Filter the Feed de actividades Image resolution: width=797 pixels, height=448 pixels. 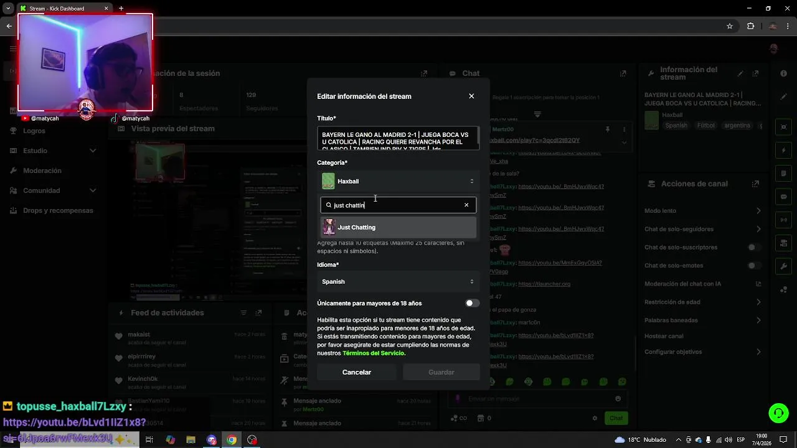243,313
